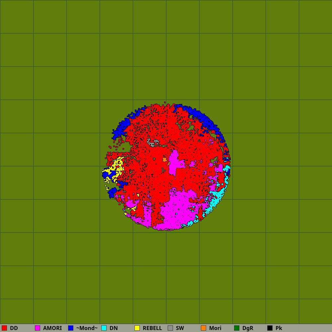332x332 pixels.
Task: Click the gray SW legend swatch
Action: 170,328
